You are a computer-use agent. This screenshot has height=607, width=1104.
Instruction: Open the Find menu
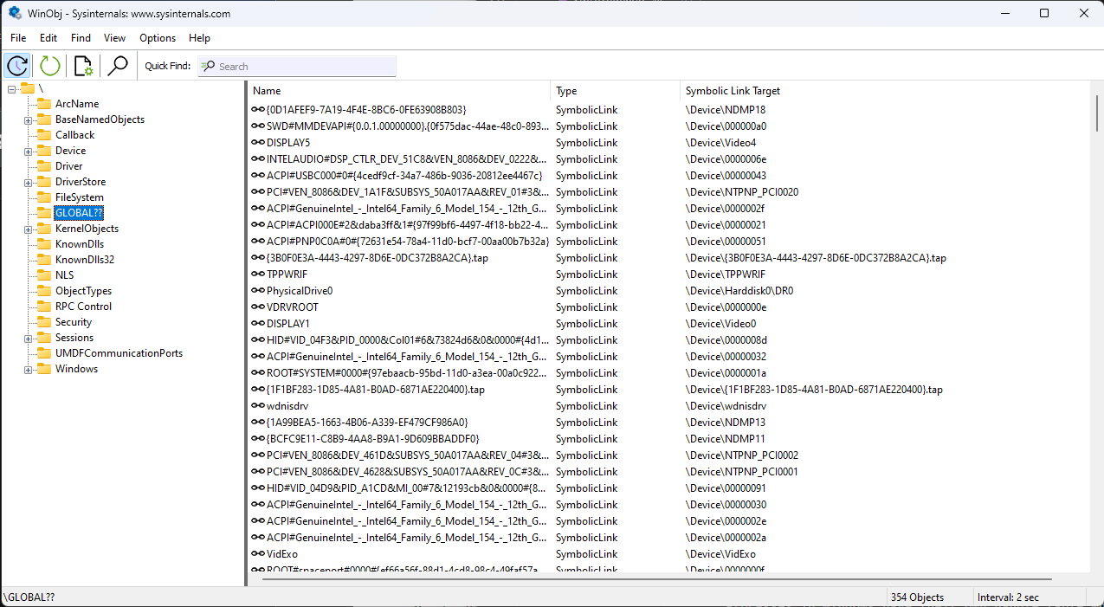[81, 38]
